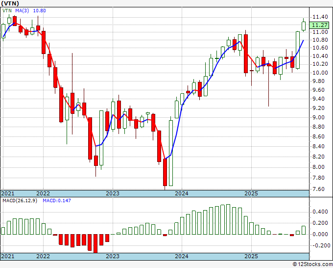
Task: Click the MA value 10.80 in legend
Action: tap(39, 10)
